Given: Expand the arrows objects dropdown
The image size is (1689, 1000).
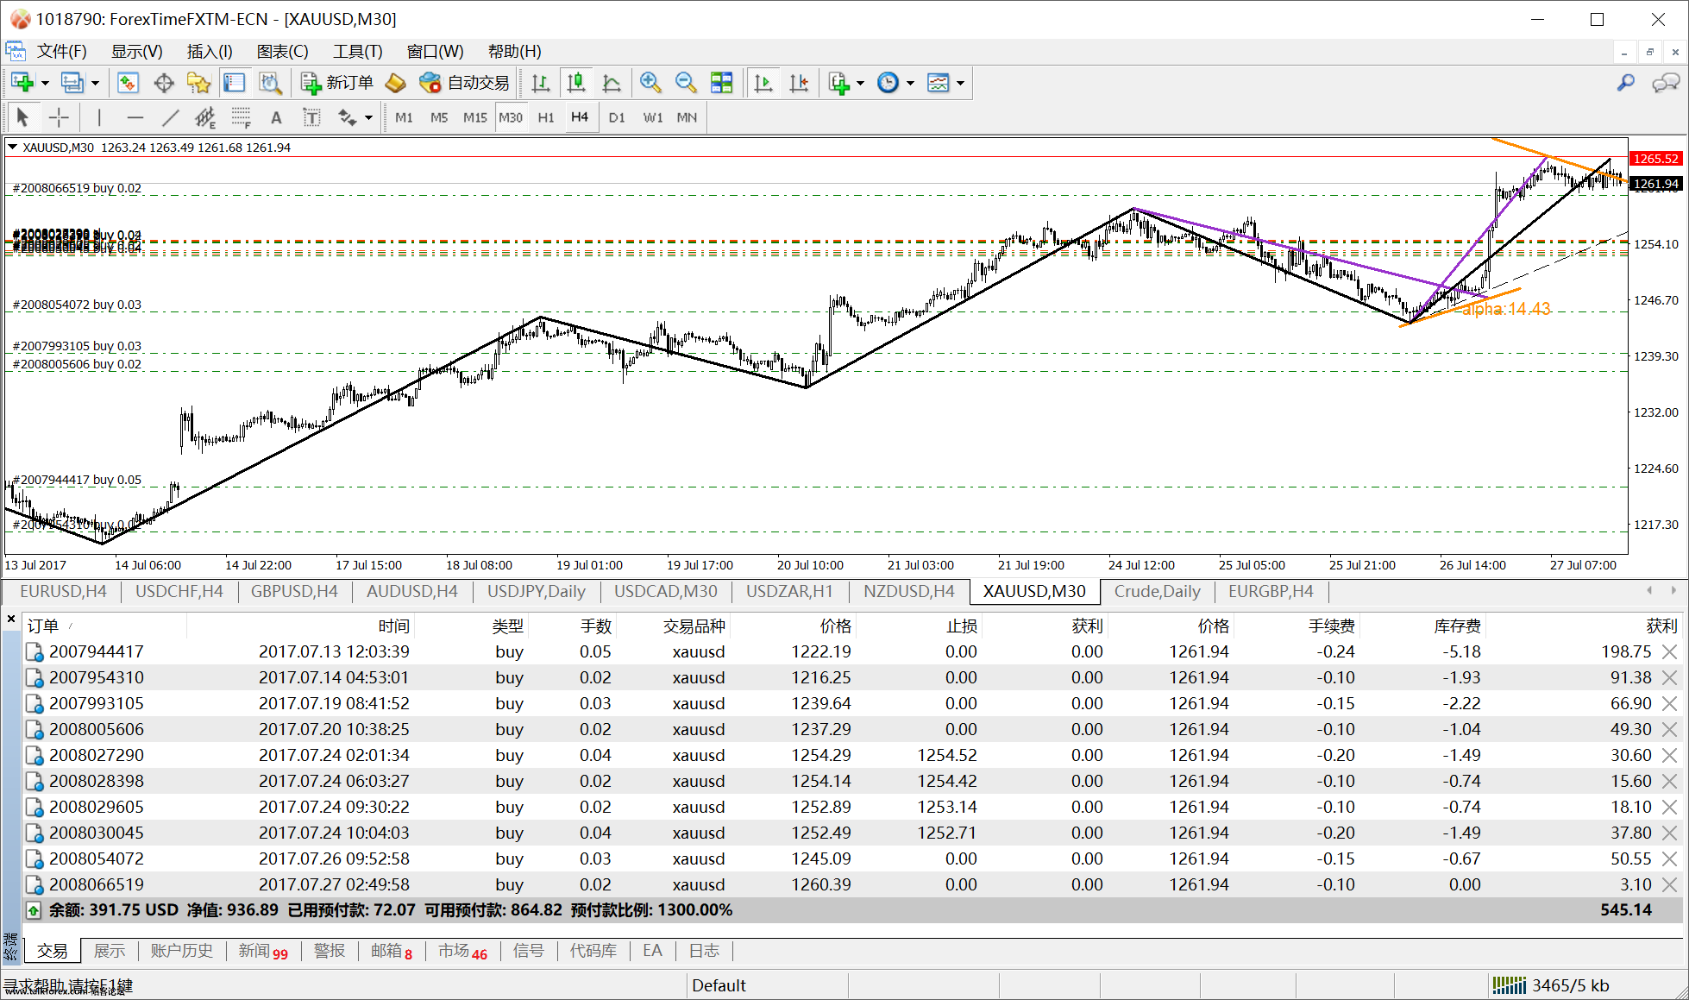Looking at the screenshot, I should click(x=368, y=118).
